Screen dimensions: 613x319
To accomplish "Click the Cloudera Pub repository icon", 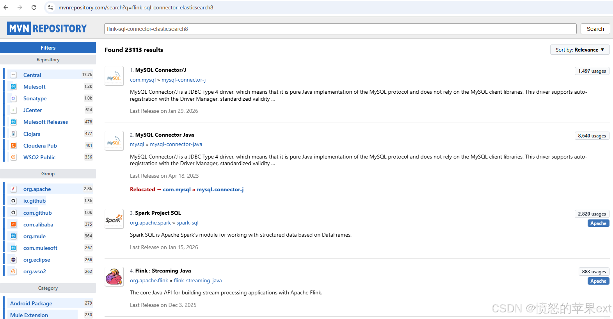I will point(14,146).
